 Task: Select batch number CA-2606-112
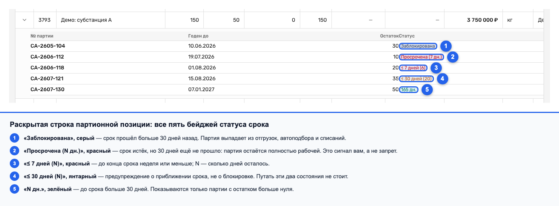(47, 57)
